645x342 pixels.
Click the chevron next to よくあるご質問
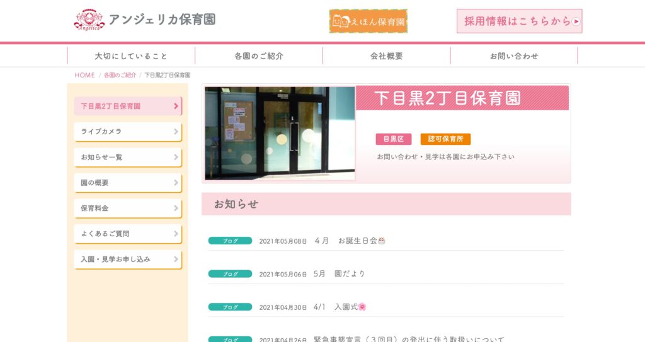176,234
